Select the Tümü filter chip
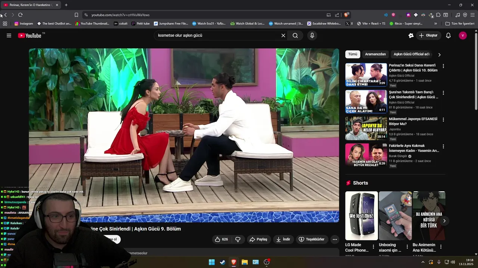 353,54
